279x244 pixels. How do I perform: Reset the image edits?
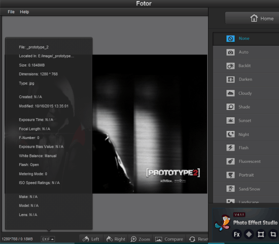click(198, 239)
